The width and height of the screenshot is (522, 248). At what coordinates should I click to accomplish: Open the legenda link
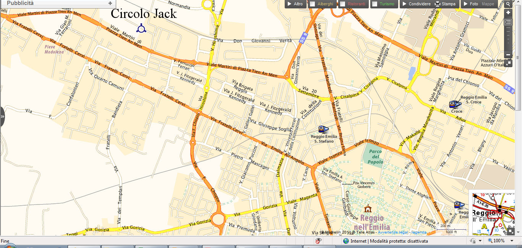click(419, 232)
